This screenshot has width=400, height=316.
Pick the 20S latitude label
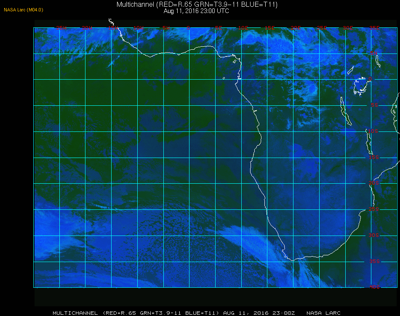374,183
